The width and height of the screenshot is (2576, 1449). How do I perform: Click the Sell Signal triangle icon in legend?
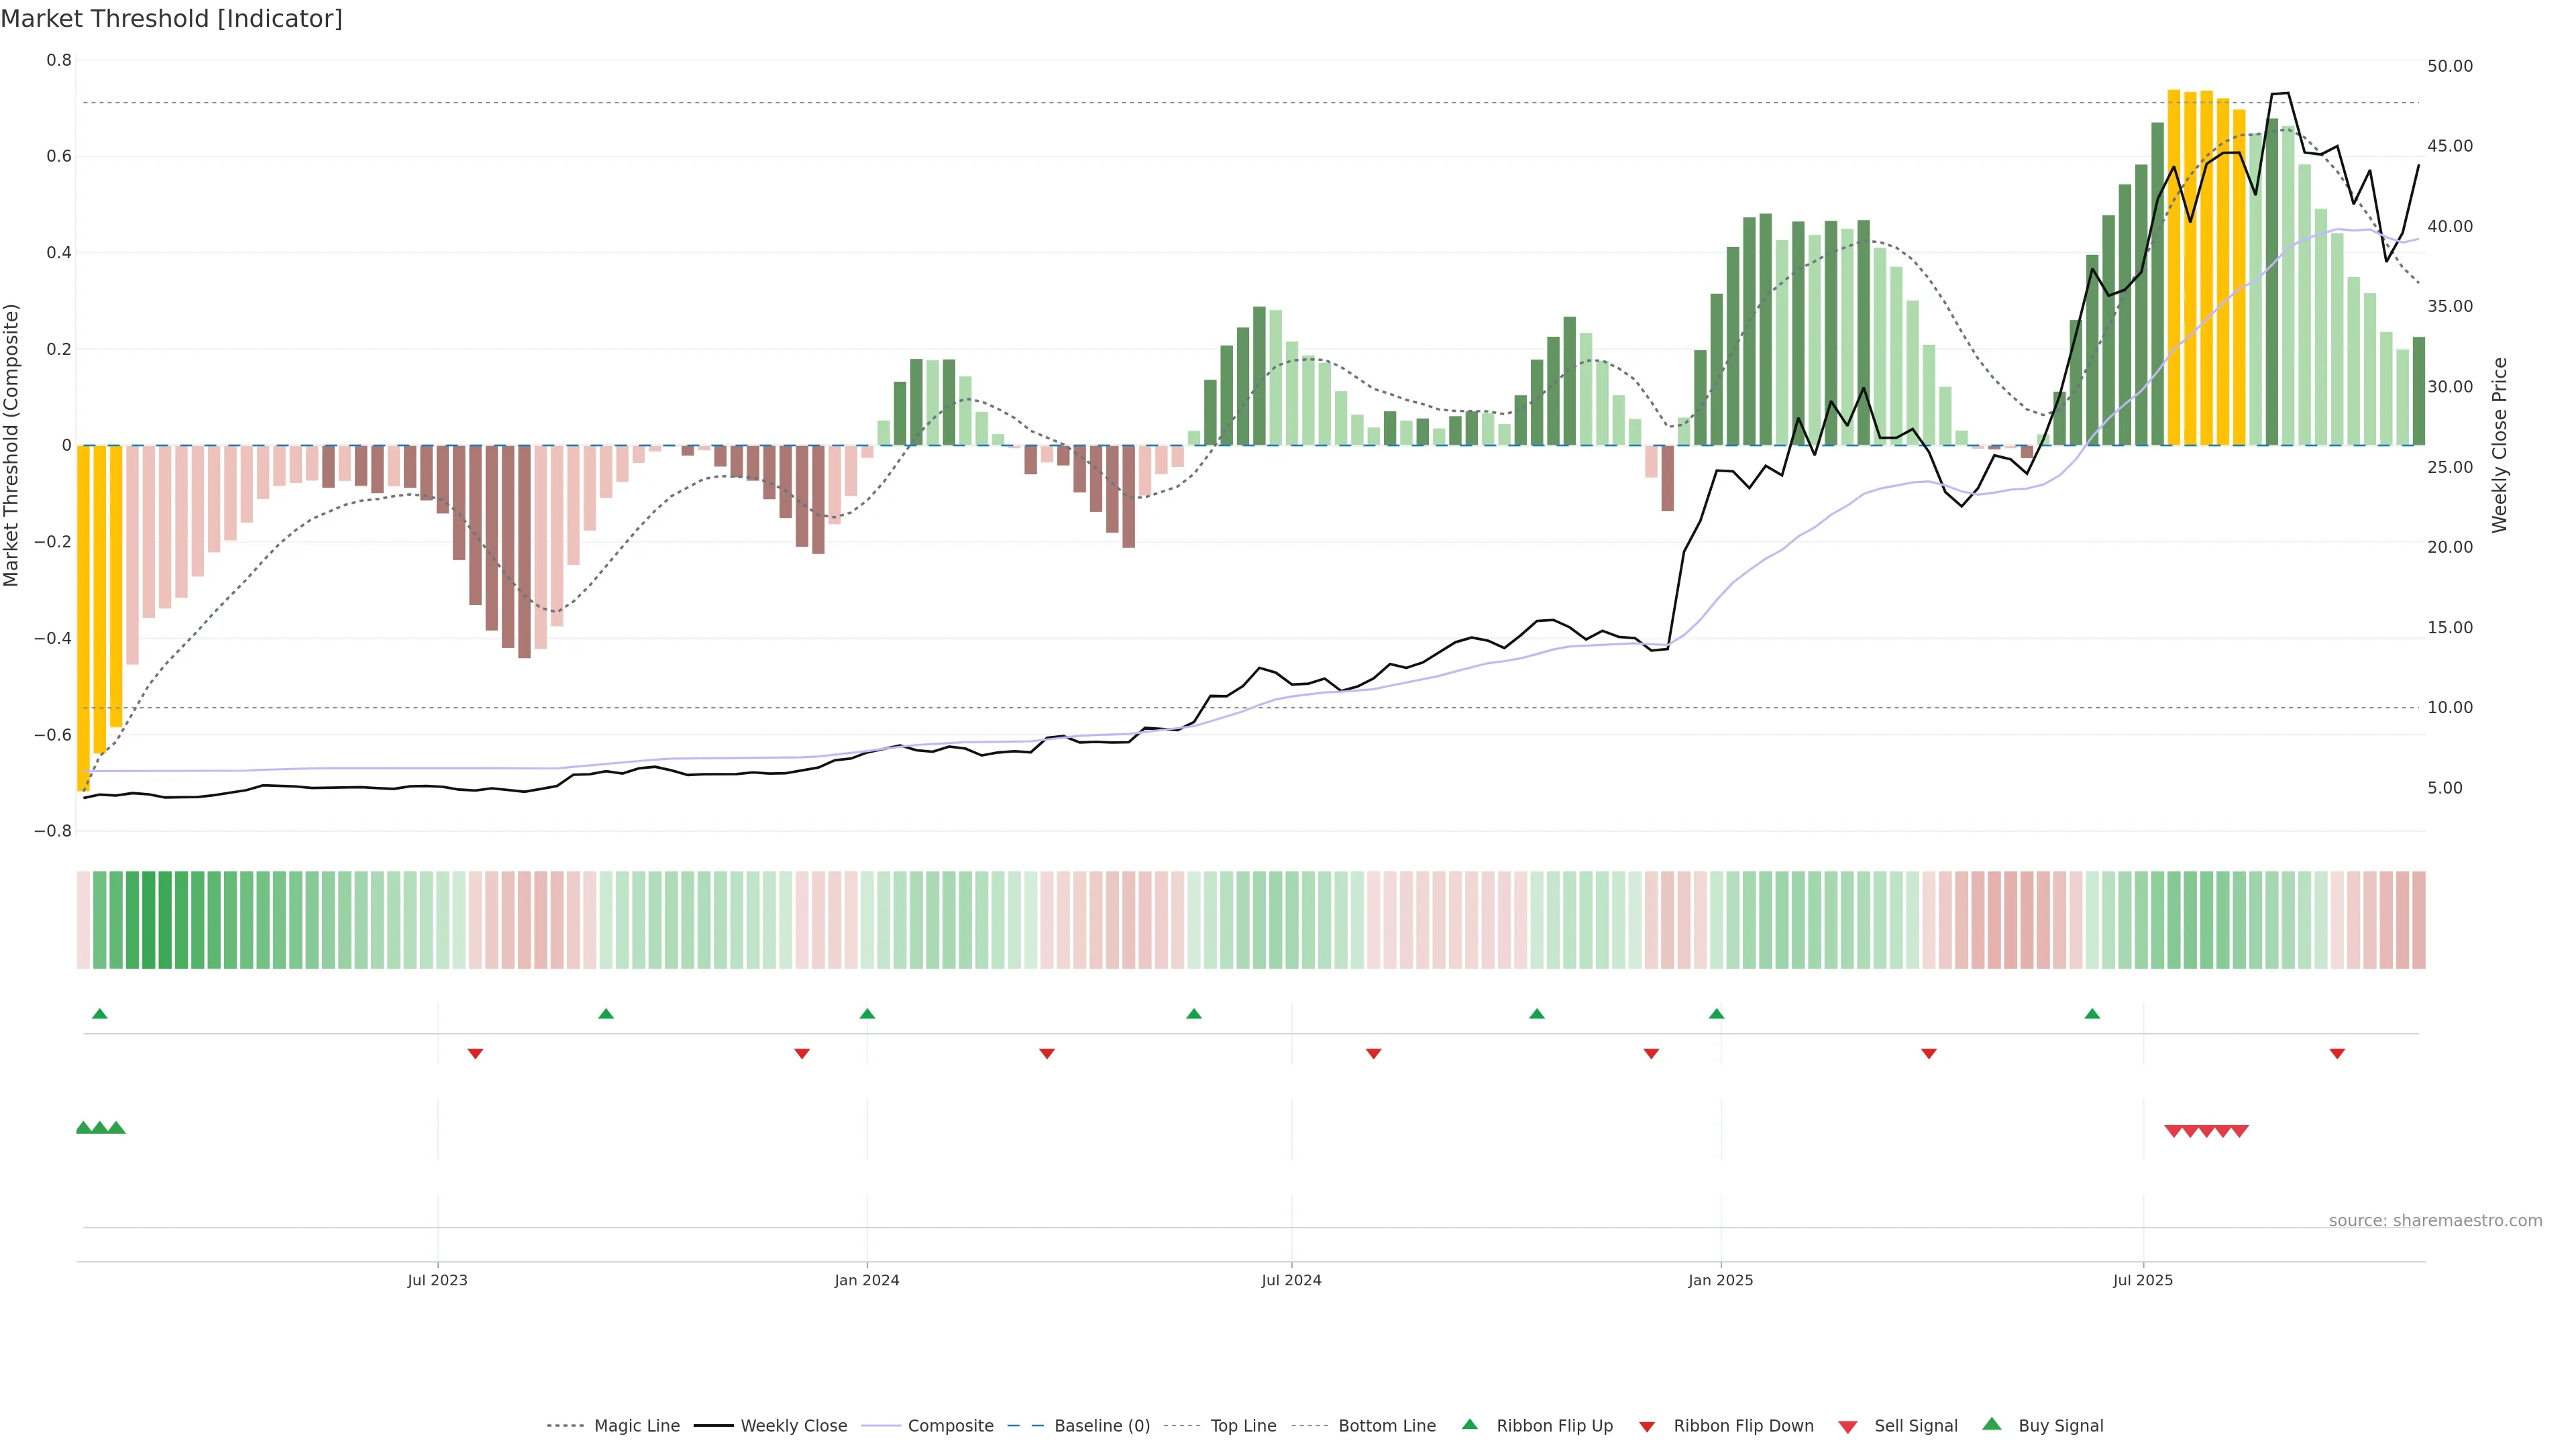1848,1427
